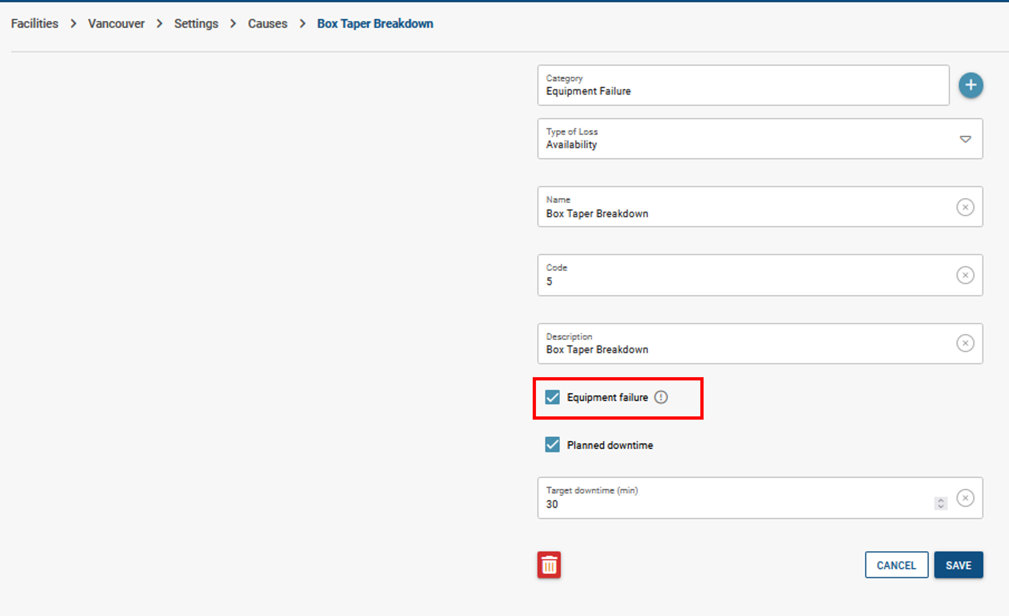Click the chevron after Facilities breadcrumb
The width and height of the screenshot is (1009, 616).
pyautogui.click(x=73, y=24)
